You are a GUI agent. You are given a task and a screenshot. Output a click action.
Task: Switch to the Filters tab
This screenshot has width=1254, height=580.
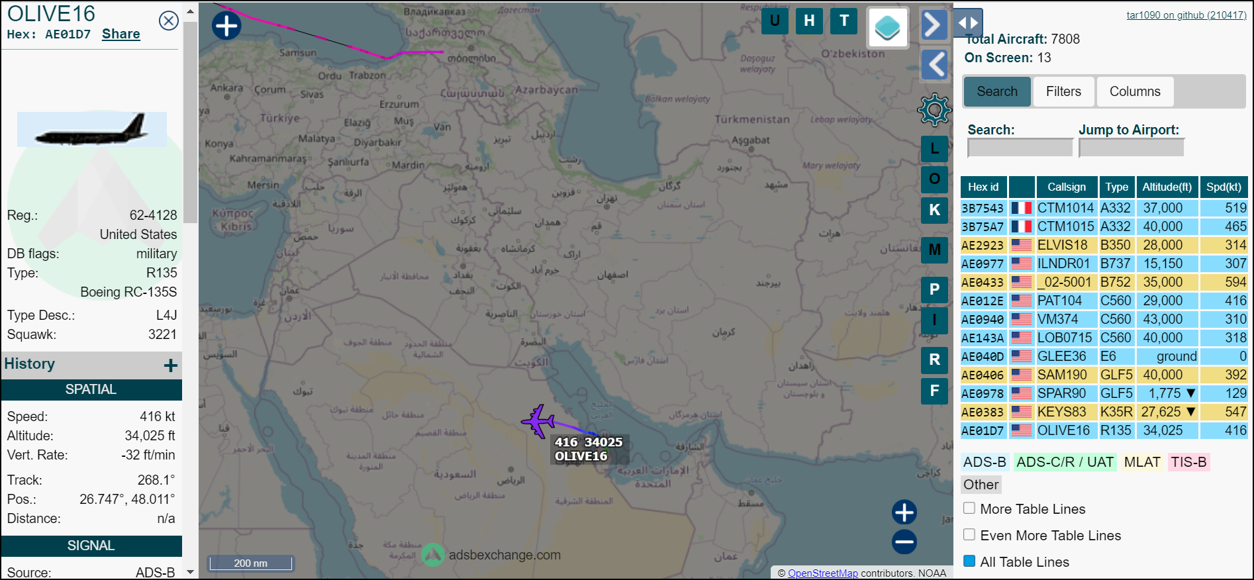[1063, 91]
